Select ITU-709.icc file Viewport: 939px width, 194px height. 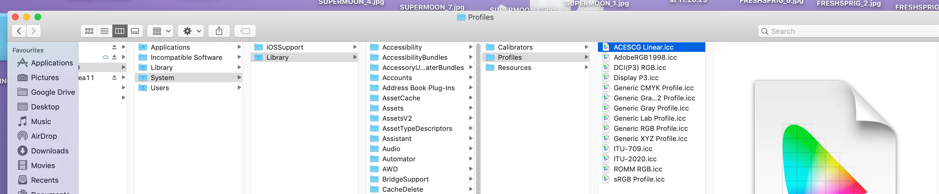[x=651, y=149]
